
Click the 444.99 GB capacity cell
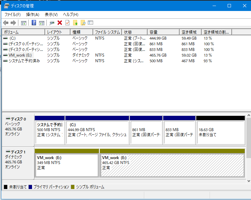pyautogui.click(x=158, y=38)
